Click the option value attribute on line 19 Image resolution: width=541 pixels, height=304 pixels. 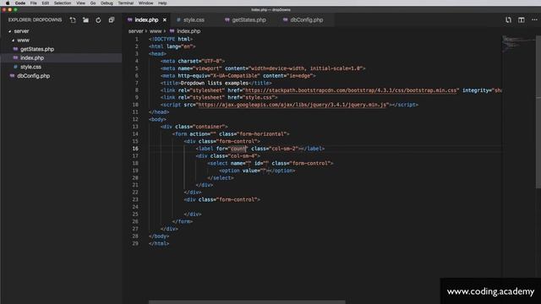(255, 171)
